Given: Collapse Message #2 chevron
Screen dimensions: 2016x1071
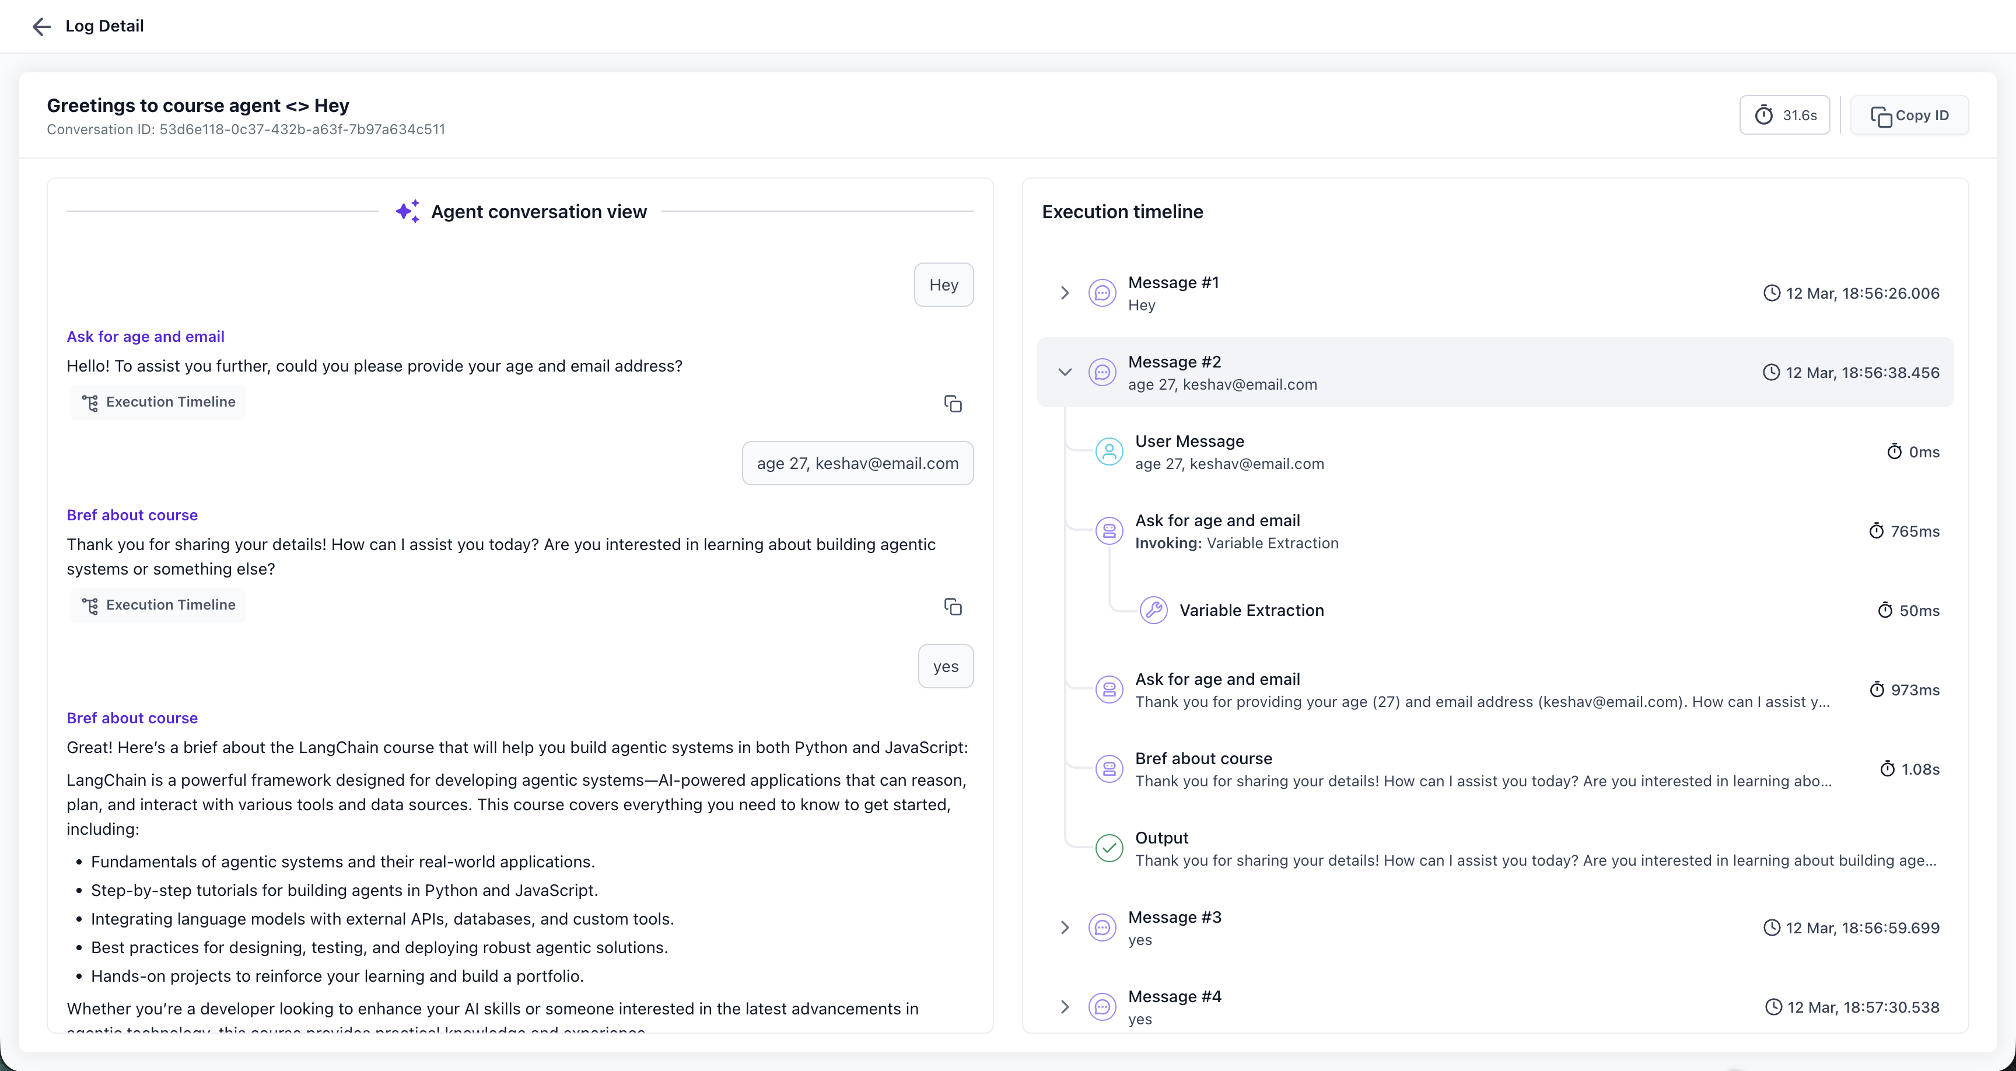Looking at the screenshot, I should [1065, 372].
